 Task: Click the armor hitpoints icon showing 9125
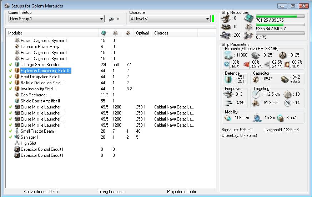[256, 55]
